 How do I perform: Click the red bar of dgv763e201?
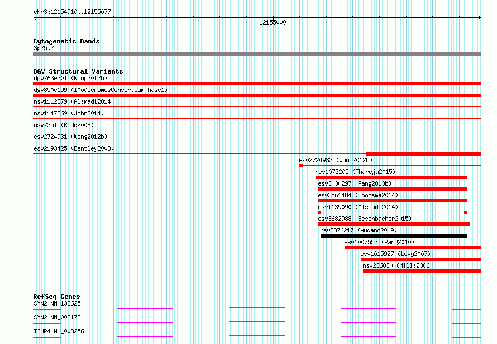257,84
